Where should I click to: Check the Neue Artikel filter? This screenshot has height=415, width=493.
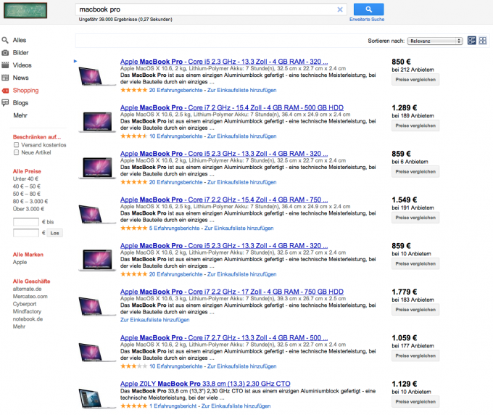(x=16, y=153)
